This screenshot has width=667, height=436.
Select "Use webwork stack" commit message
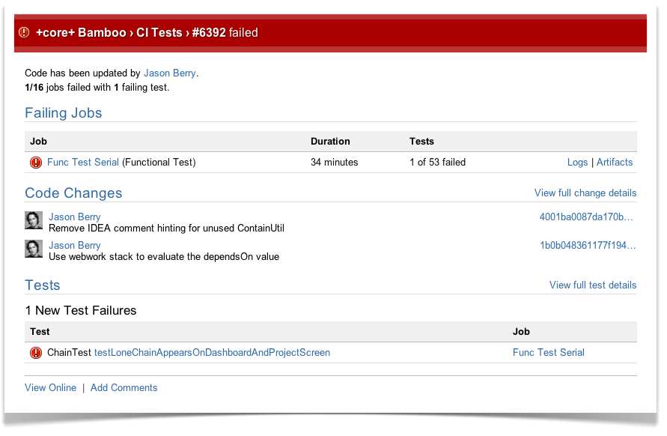(x=164, y=257)
